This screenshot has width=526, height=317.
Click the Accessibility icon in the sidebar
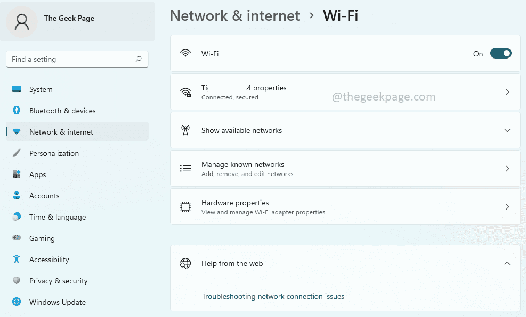point(17,260)
